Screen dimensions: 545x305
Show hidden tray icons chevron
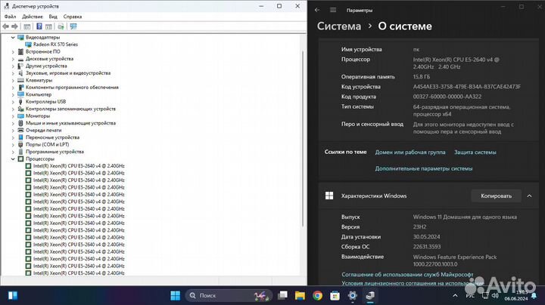455,296
